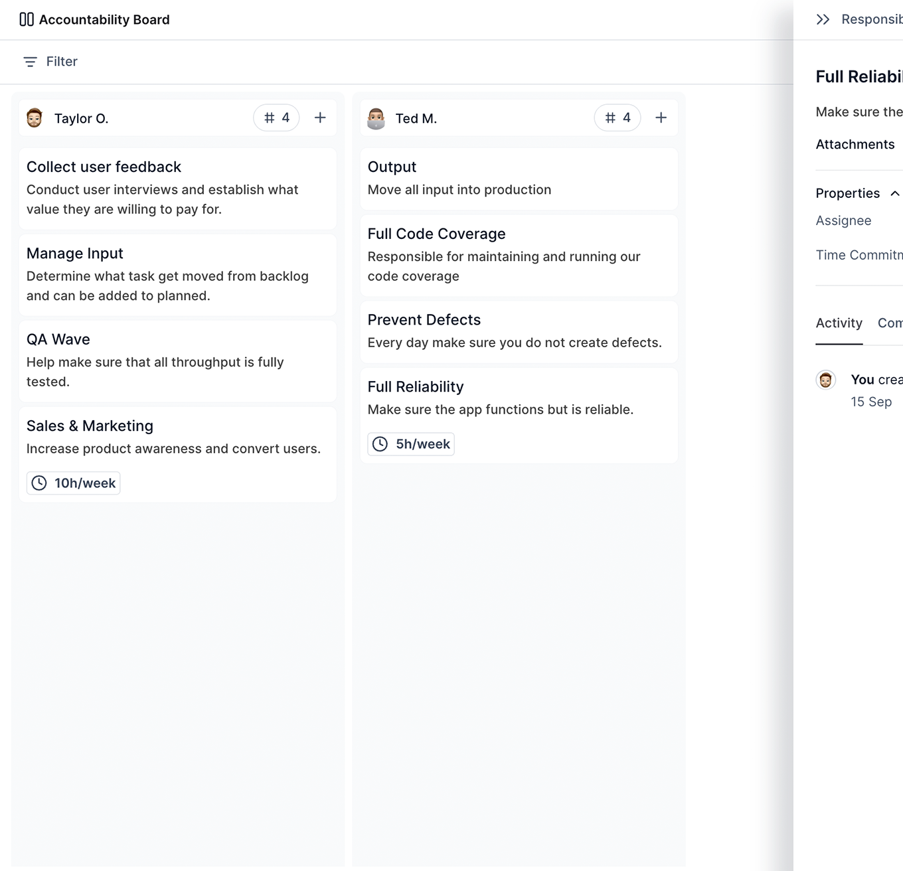Click the Assignee property label
The height and width of the screenshot is (871, 903).
pos(843,220)
